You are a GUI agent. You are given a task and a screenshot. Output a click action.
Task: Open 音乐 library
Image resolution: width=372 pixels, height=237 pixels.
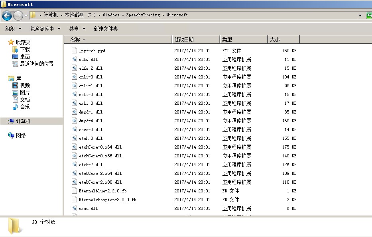click(x=25, y=107)
